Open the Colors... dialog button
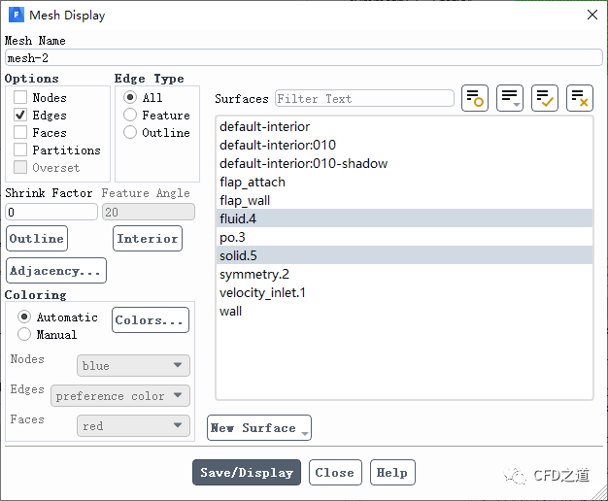This screenshot has width=608, height=501. point(150,320)
